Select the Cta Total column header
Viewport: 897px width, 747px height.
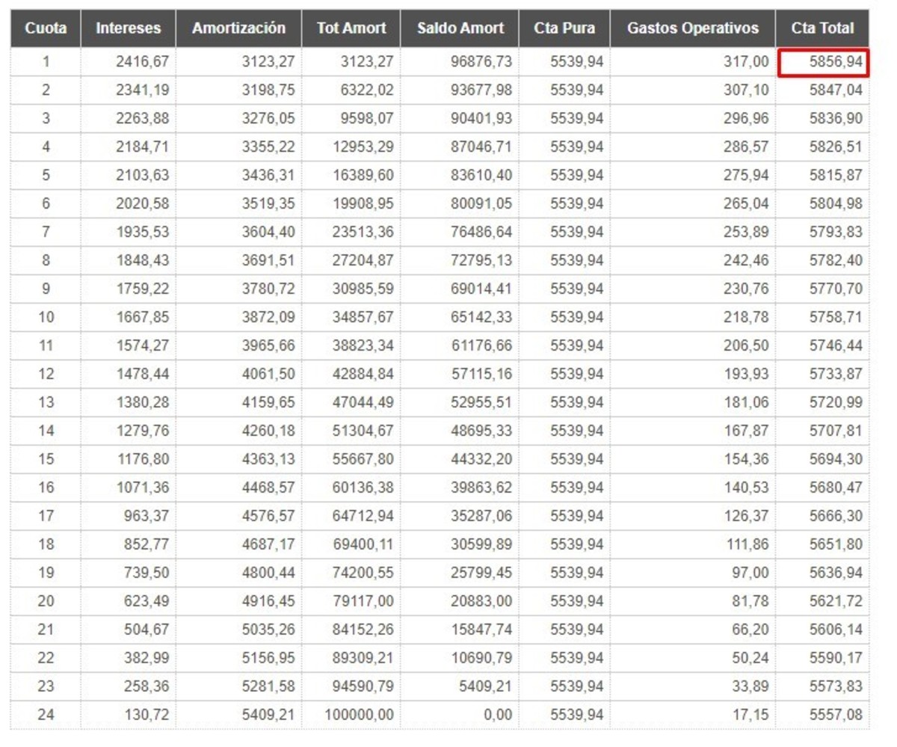click(822, 28)
